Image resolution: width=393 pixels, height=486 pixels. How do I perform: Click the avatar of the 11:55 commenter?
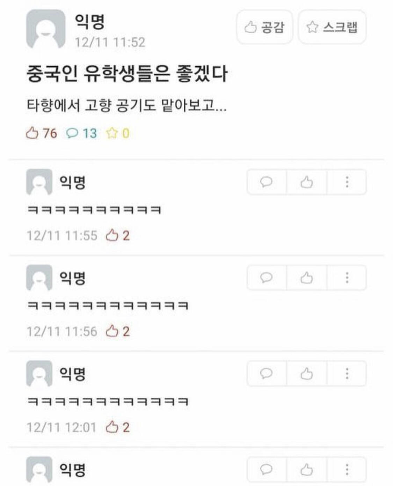pyautogui.click(x=39, y=182)
